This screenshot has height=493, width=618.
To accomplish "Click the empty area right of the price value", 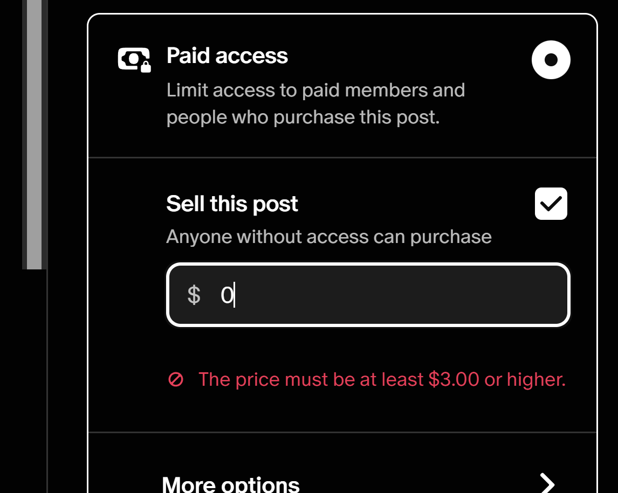I will coord(400,295).
